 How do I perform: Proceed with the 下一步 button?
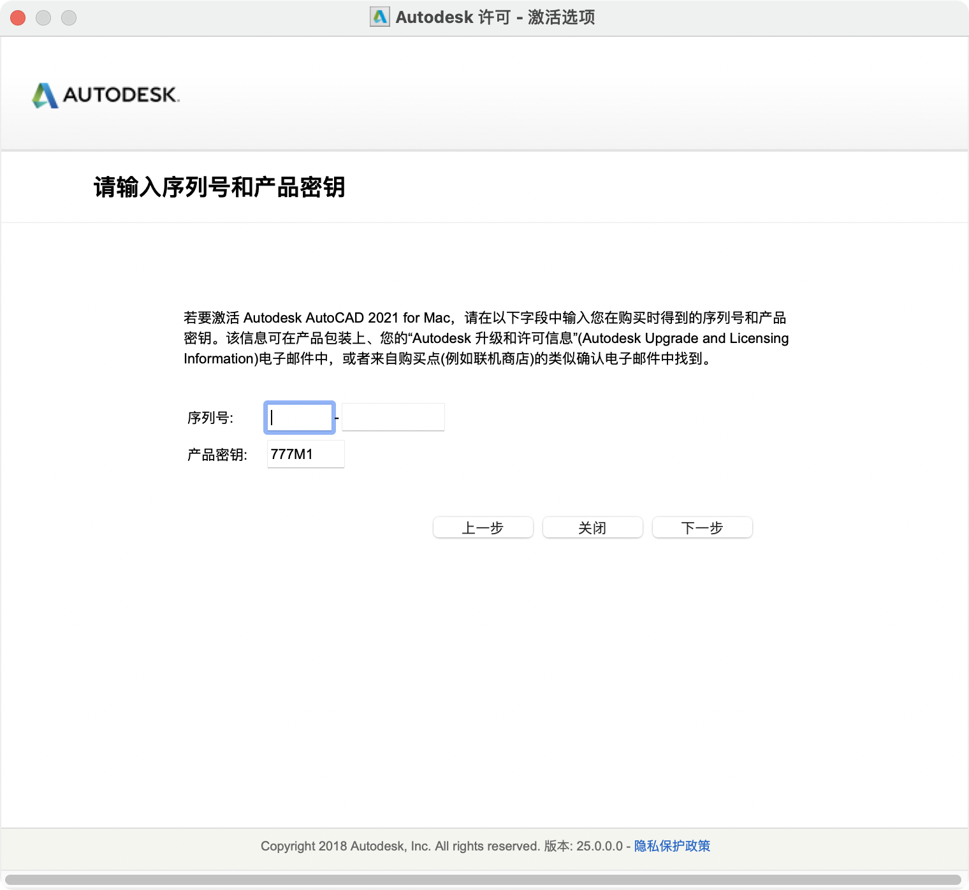(x=703, y=527)
